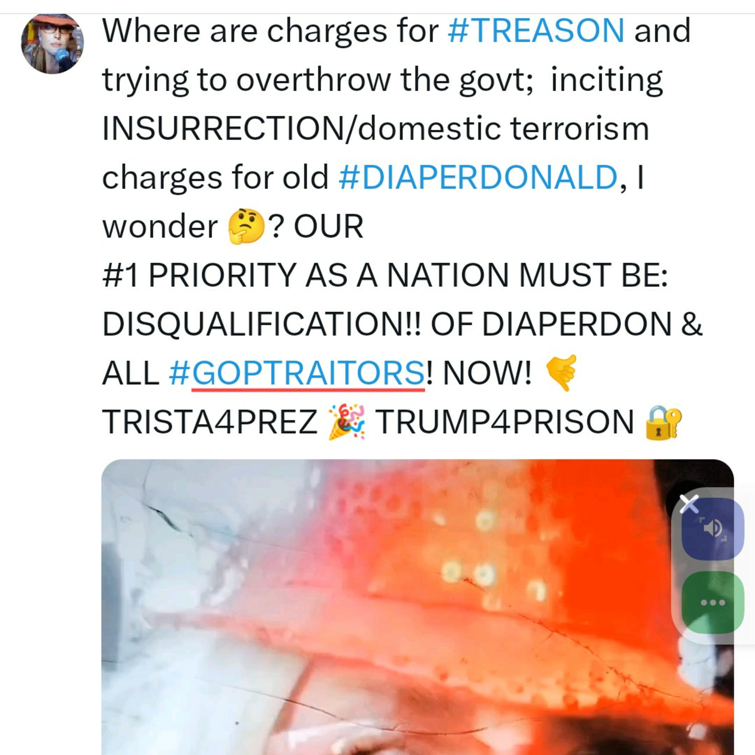Open the #TREASON hashtag
The height and width of the screenshot is (755, 755).
coord(536,30)
